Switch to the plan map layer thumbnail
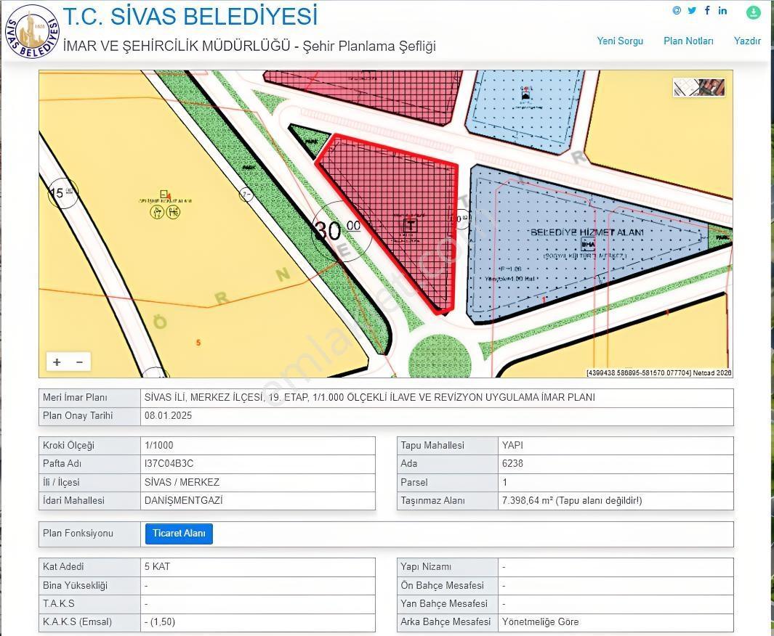 (x=685, y=88)
